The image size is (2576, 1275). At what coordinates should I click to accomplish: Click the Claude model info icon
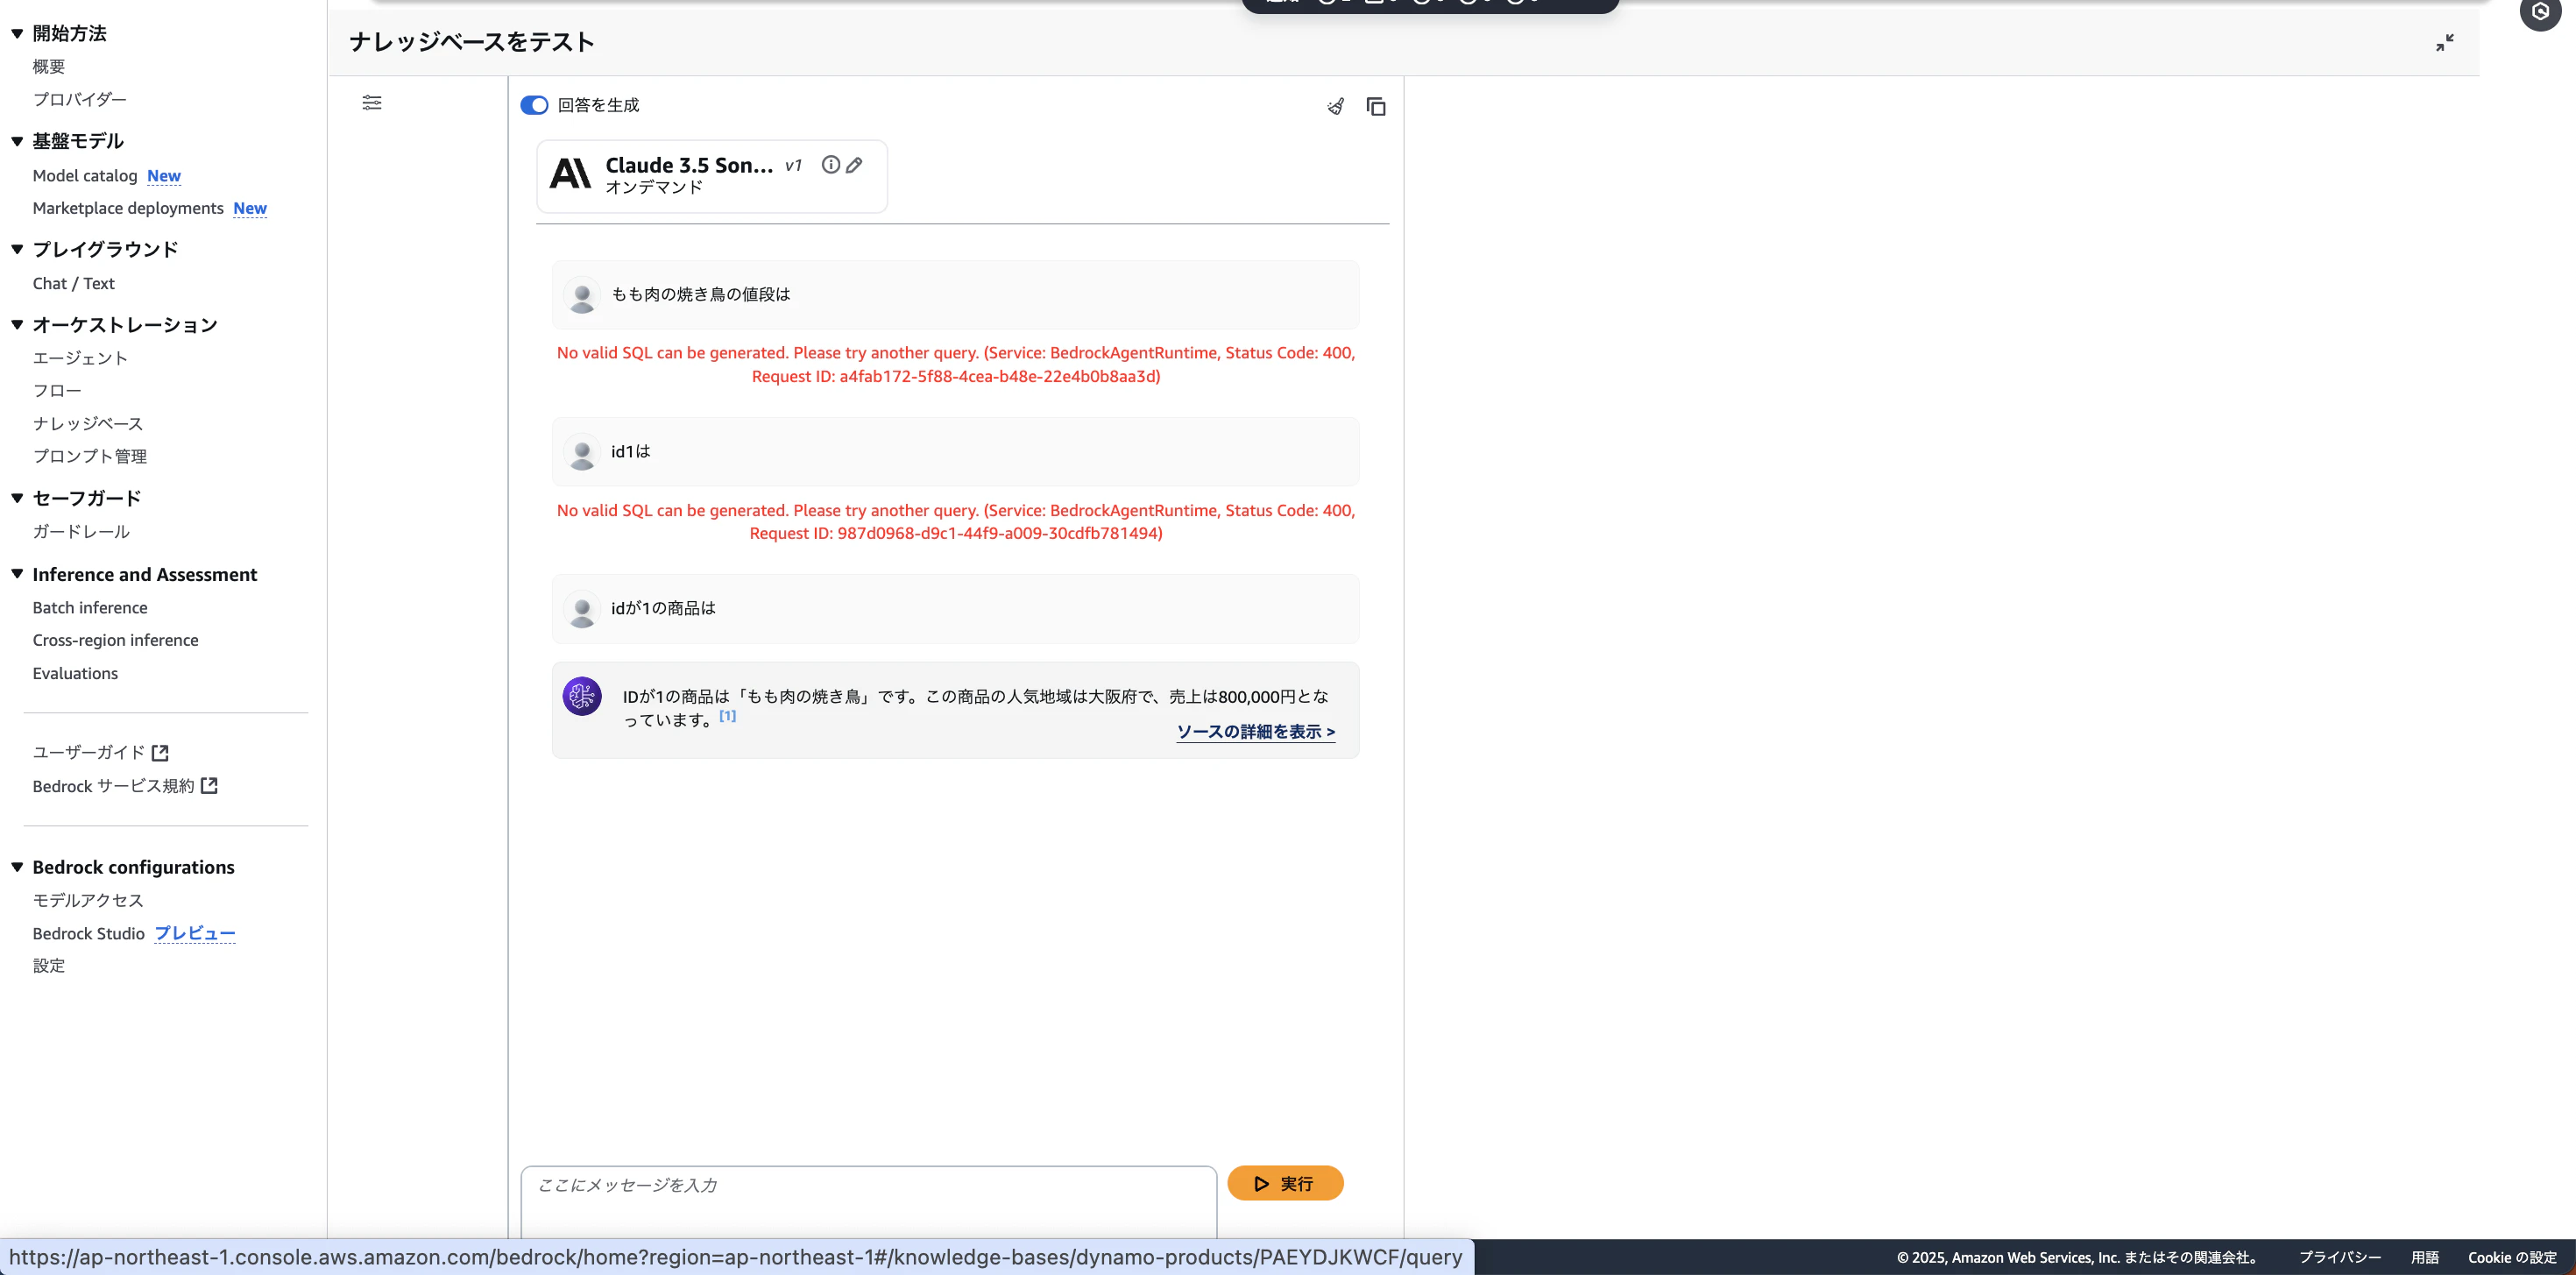[830, 165]
